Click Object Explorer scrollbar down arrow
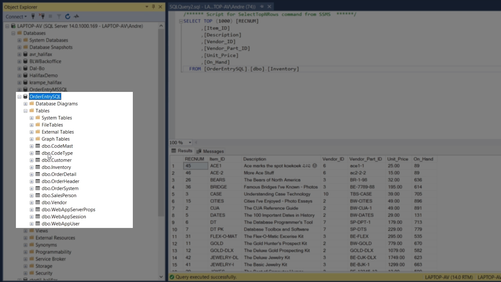 pos(161,277)
